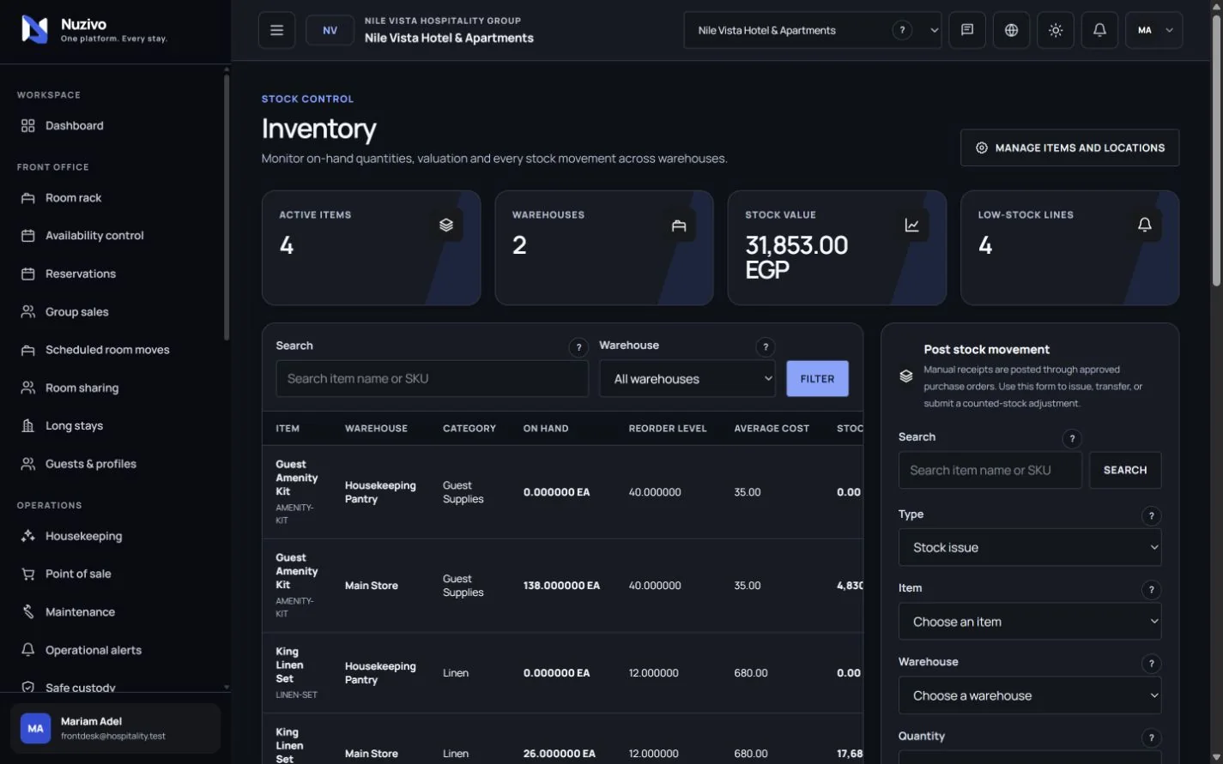Click the page vertical scrollbar

coord(1216,150)
